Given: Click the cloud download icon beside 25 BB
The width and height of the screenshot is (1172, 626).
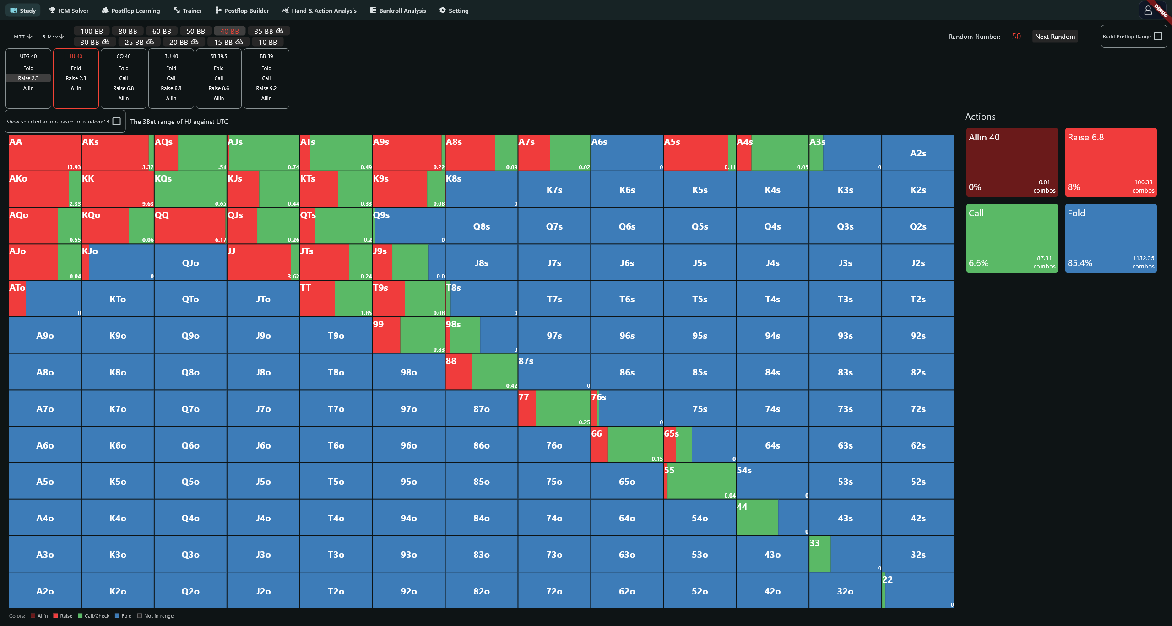Looking at the screenshot, I should tap(150, 42).
